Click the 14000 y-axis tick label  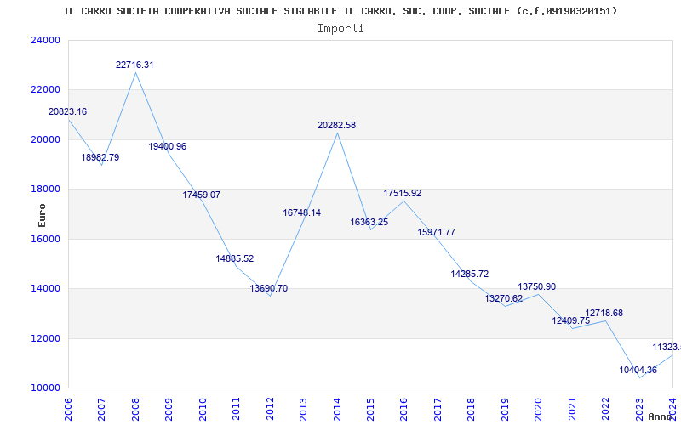(x=45, y=288)
